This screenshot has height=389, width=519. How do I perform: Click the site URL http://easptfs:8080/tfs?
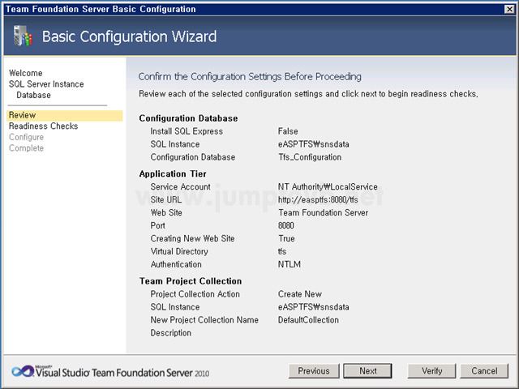pos(318,200)
